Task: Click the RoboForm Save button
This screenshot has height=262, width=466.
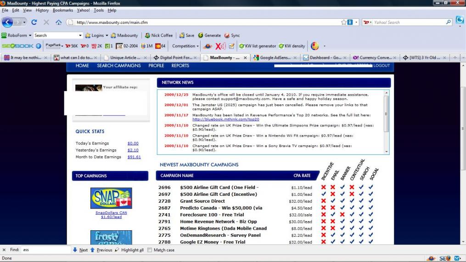Action: [x=187, y=35]
